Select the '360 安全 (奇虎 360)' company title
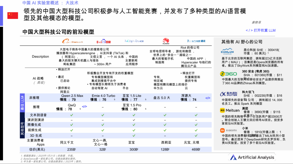The image size is (293, 164). [256, 71]
